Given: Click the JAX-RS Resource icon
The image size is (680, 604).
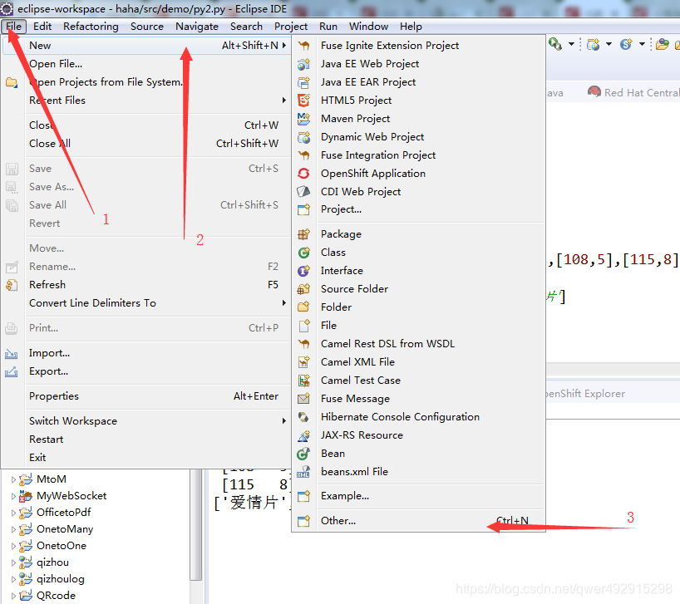Looking at the screenshot, I should (x=303, y=435).
